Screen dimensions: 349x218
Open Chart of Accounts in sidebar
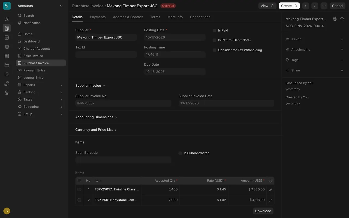point(41,49)
